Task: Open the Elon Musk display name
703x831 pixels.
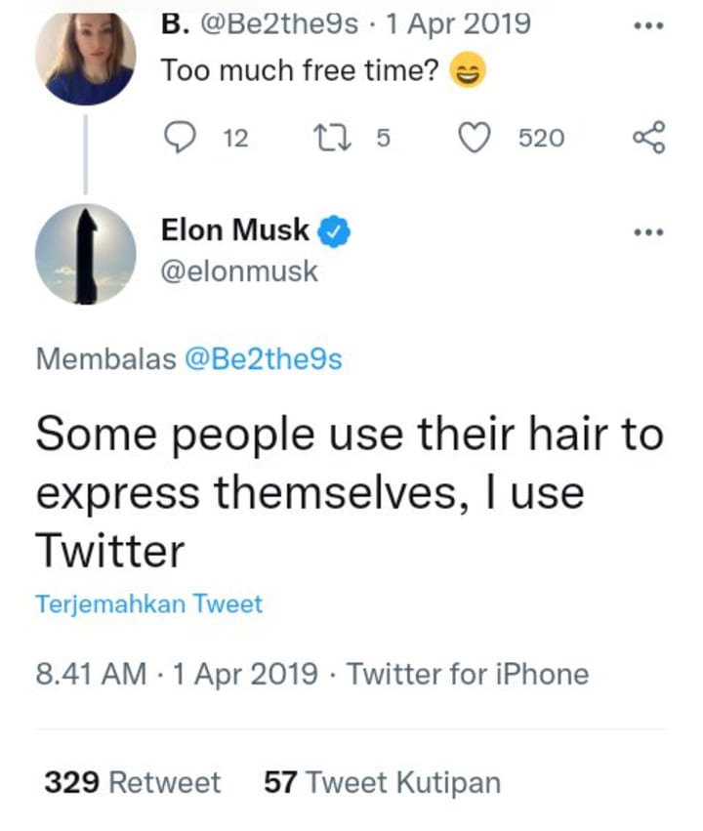Action: click(x=234, y=231)
